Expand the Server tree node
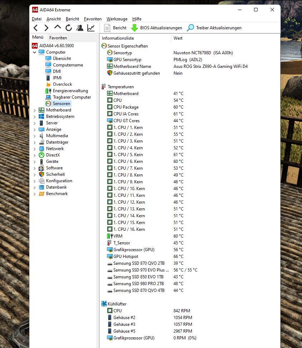The width and height of the screenshot is (302, 348). 34,123
